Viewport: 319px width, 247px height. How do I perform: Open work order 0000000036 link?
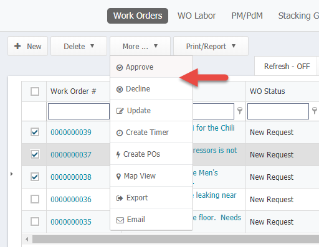(x=71, y=200)
